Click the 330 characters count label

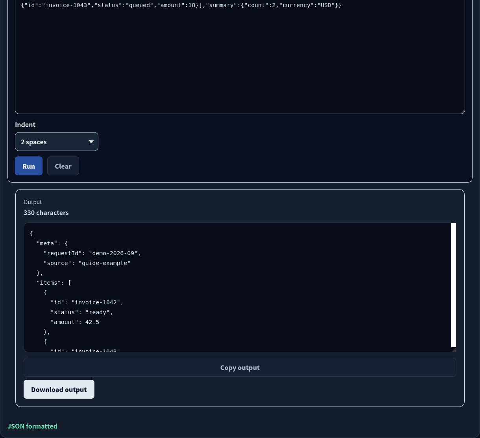click(46, 213)
